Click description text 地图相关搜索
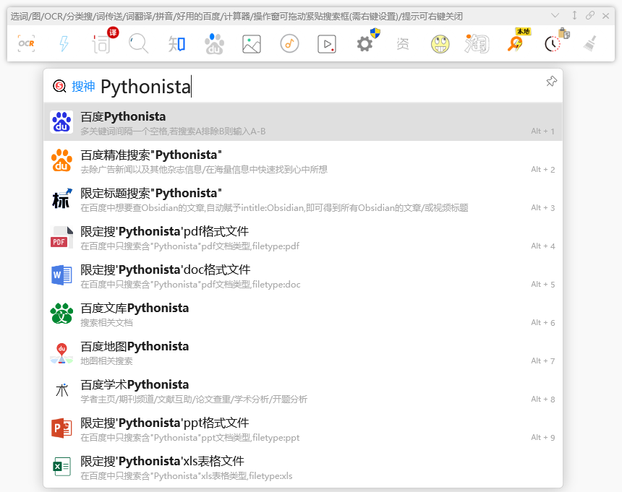 click(x=106, y=361)
